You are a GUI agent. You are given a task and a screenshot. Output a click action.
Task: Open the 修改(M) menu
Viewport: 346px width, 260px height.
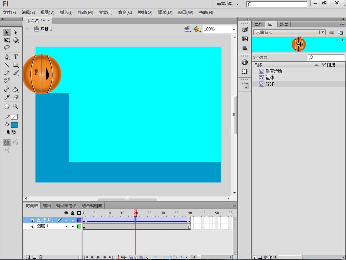pyautogui.click(x=85, y=13)
